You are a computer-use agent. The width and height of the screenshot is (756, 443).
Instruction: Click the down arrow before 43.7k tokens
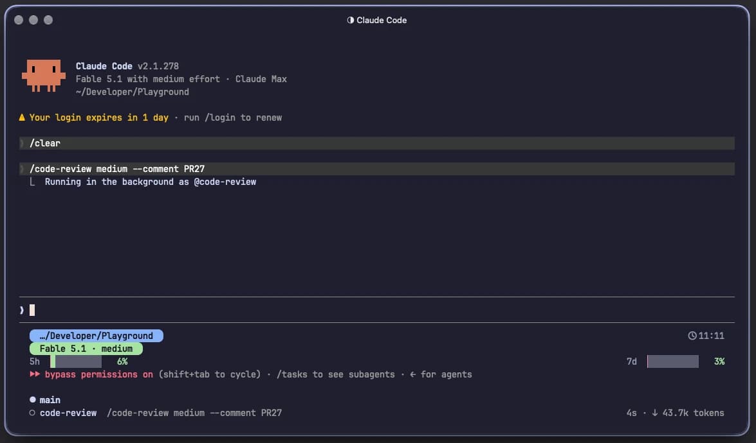655,413
